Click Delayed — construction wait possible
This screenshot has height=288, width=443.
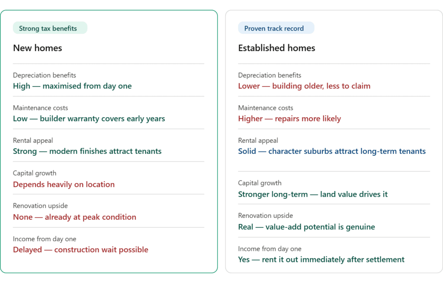click(80, 250)
